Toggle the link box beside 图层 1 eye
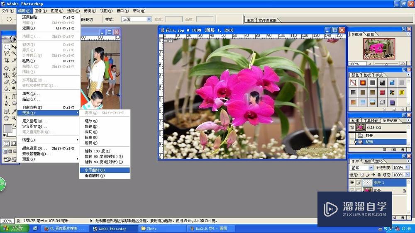Image resolution: width=415 pixels, height=233 pixels. click(358, 182)
